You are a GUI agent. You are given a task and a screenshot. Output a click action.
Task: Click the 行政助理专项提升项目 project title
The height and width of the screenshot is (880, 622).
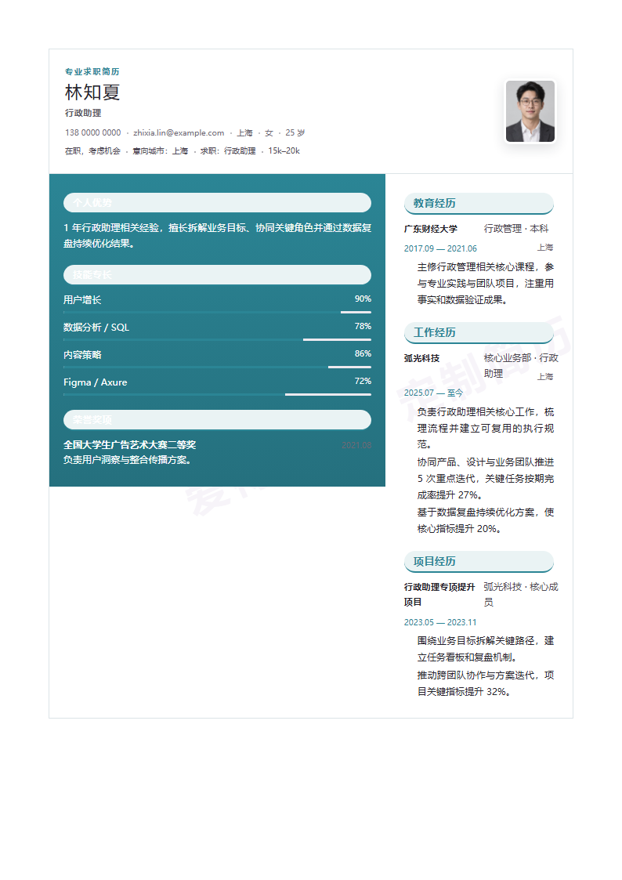(x=439, y=594)
